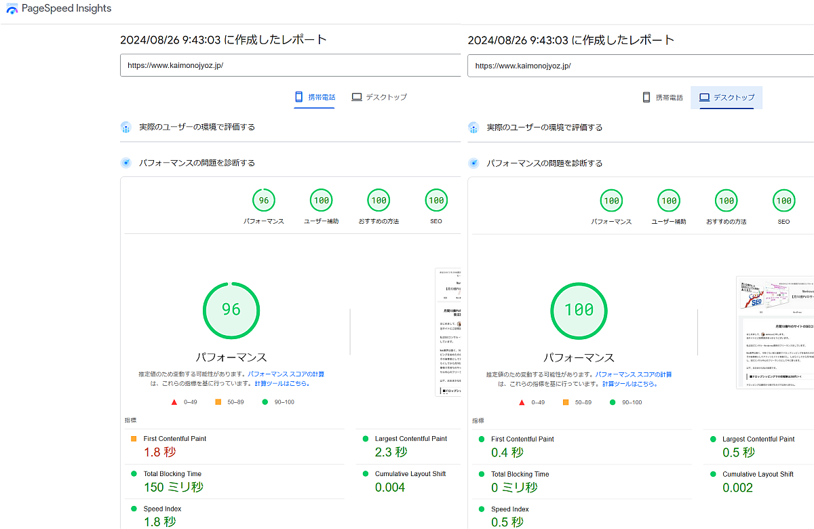The image size is (814, 529).
Task: Click the 0.002 Cumulative Layout Shift value
Action: tap(738, 487)
